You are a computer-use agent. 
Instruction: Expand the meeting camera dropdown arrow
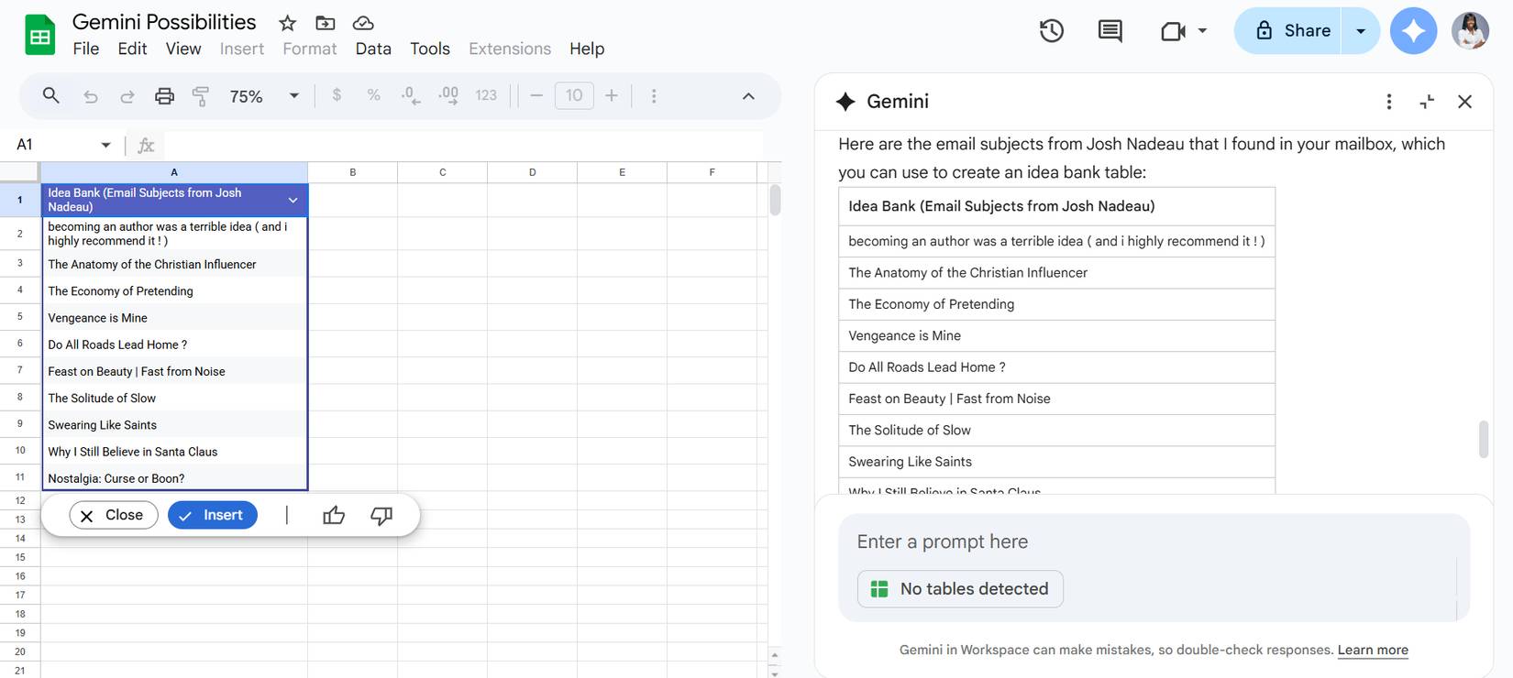pyautogui.click(x=1202, y=30)
